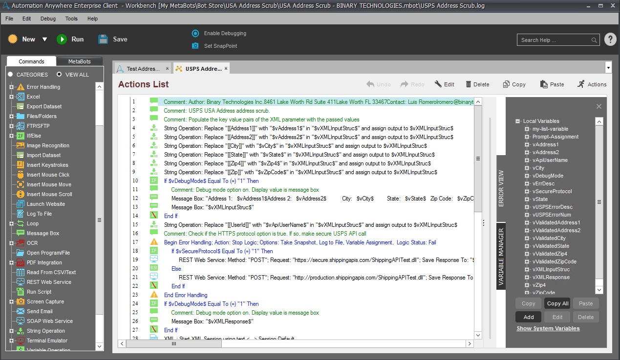Click the Save floppy disk icon
This screenshot has width=620, height=360.
pyautogui.click(x=103, y=40)
